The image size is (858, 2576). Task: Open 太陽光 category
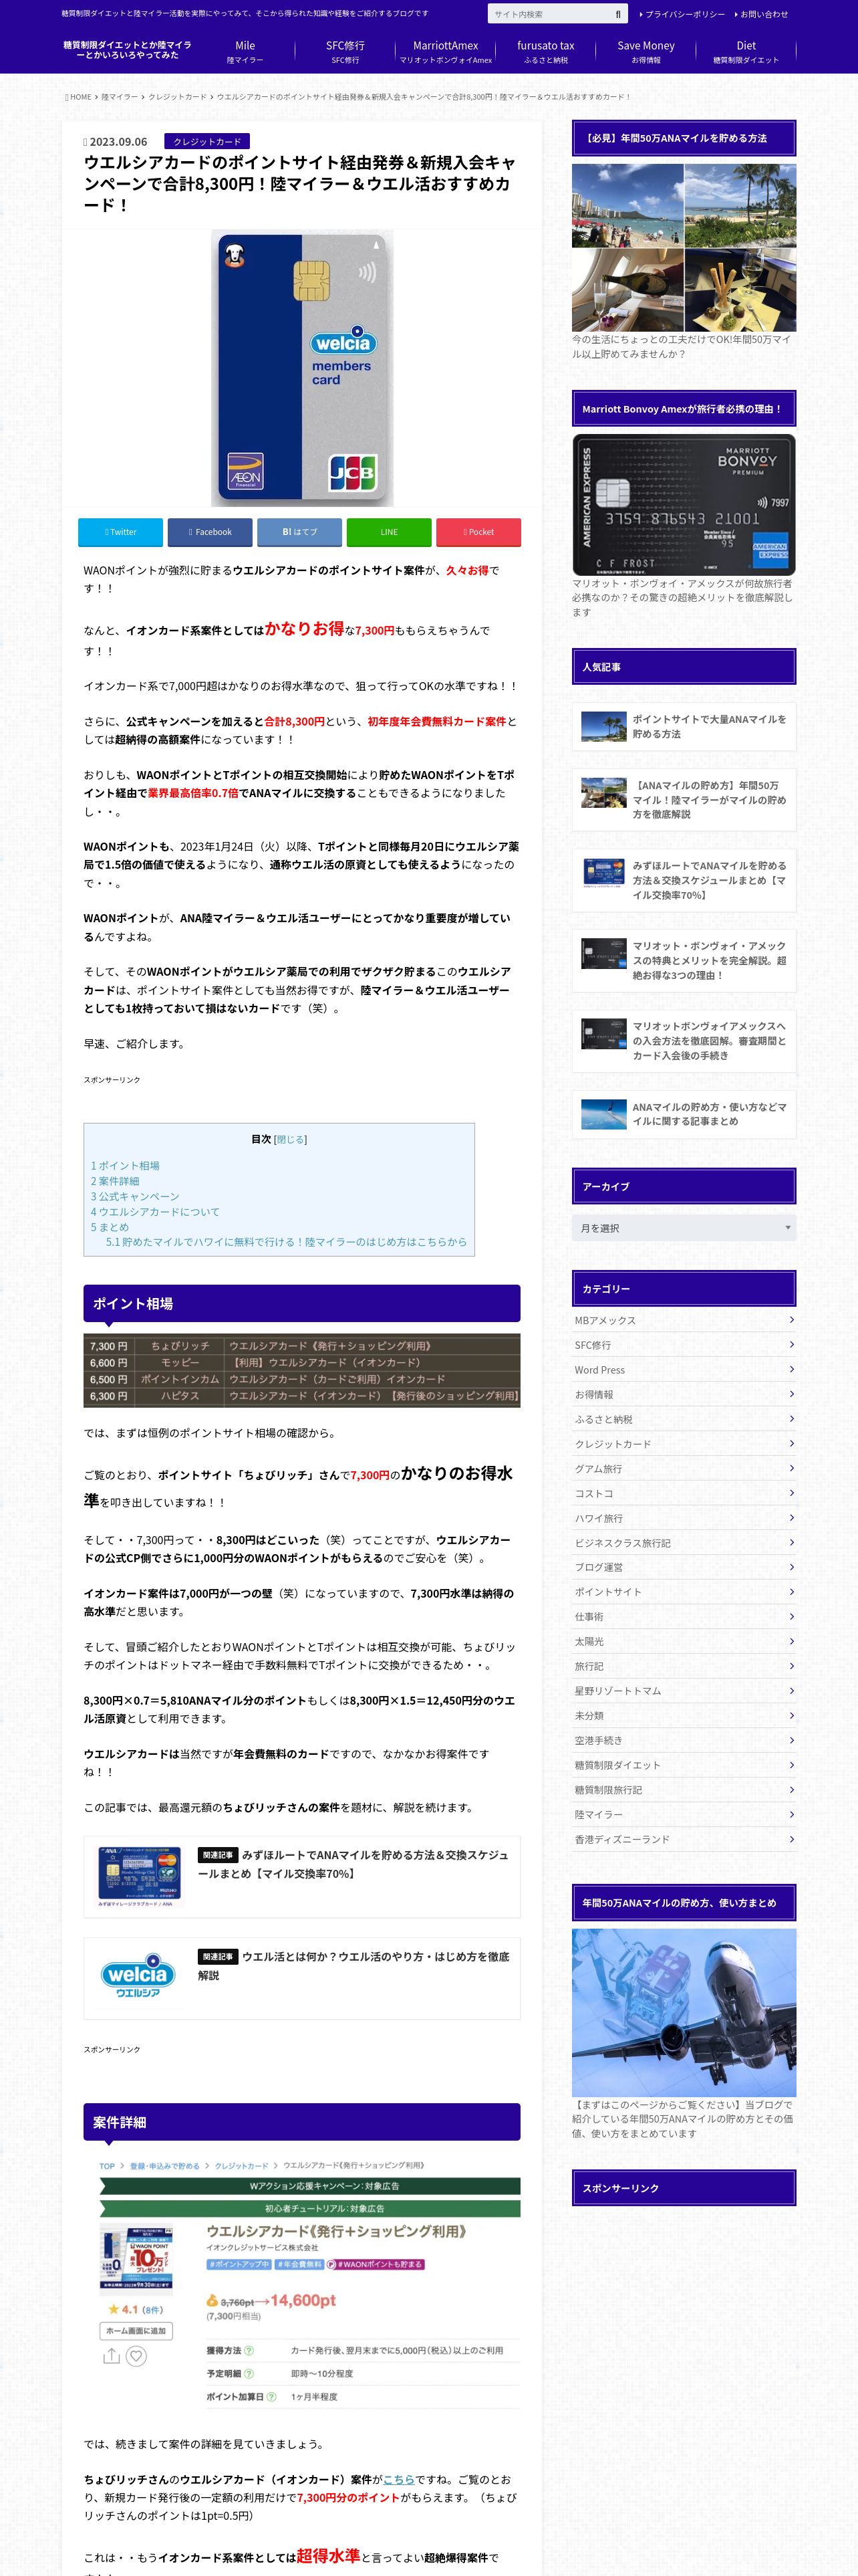683,1641
